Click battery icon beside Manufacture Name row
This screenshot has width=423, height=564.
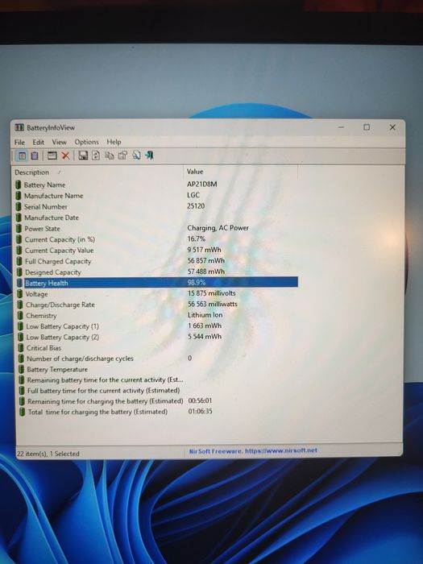point(19,196)
